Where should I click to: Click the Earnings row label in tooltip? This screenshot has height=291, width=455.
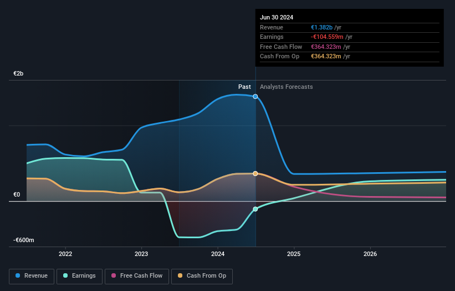(272, 37)
